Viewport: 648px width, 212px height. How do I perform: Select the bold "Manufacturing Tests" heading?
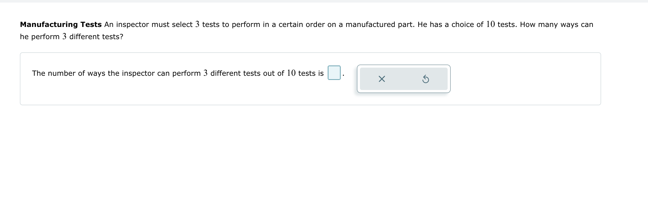coord(61,24)
